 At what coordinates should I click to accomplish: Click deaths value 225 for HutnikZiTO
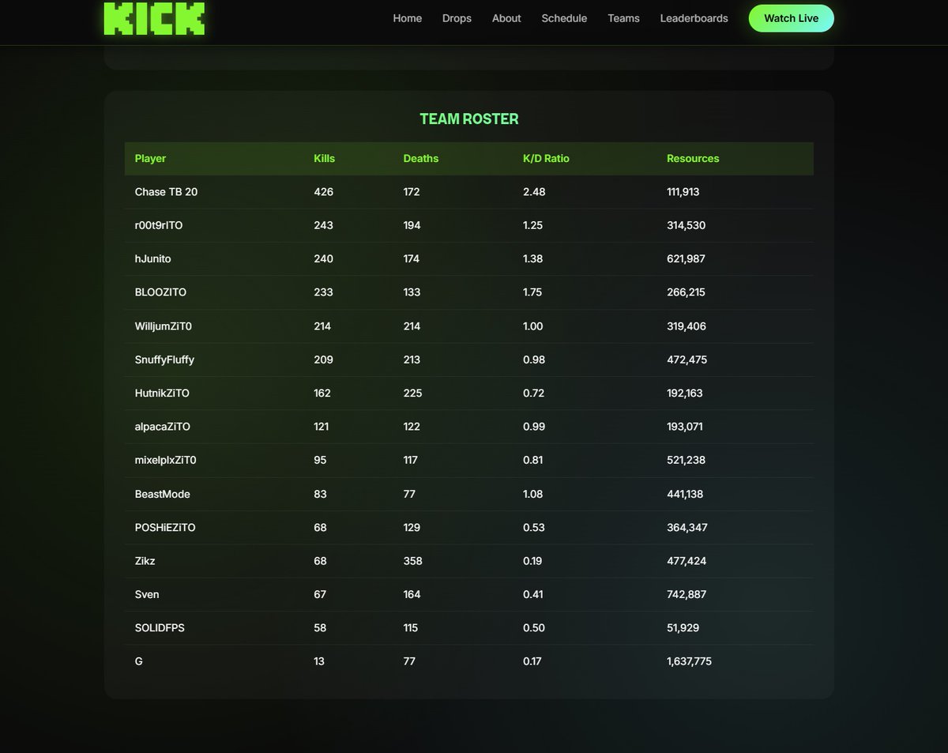412,393
